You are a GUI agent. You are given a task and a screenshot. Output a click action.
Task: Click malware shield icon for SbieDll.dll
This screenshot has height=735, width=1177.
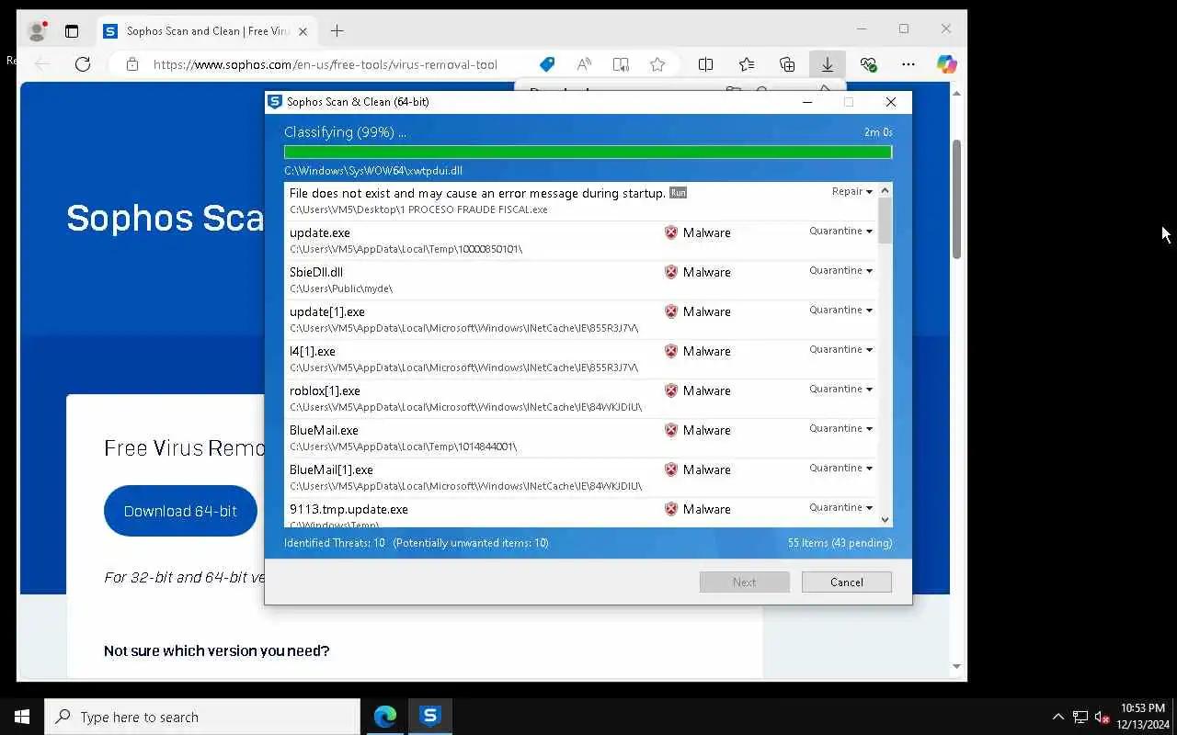671,272
